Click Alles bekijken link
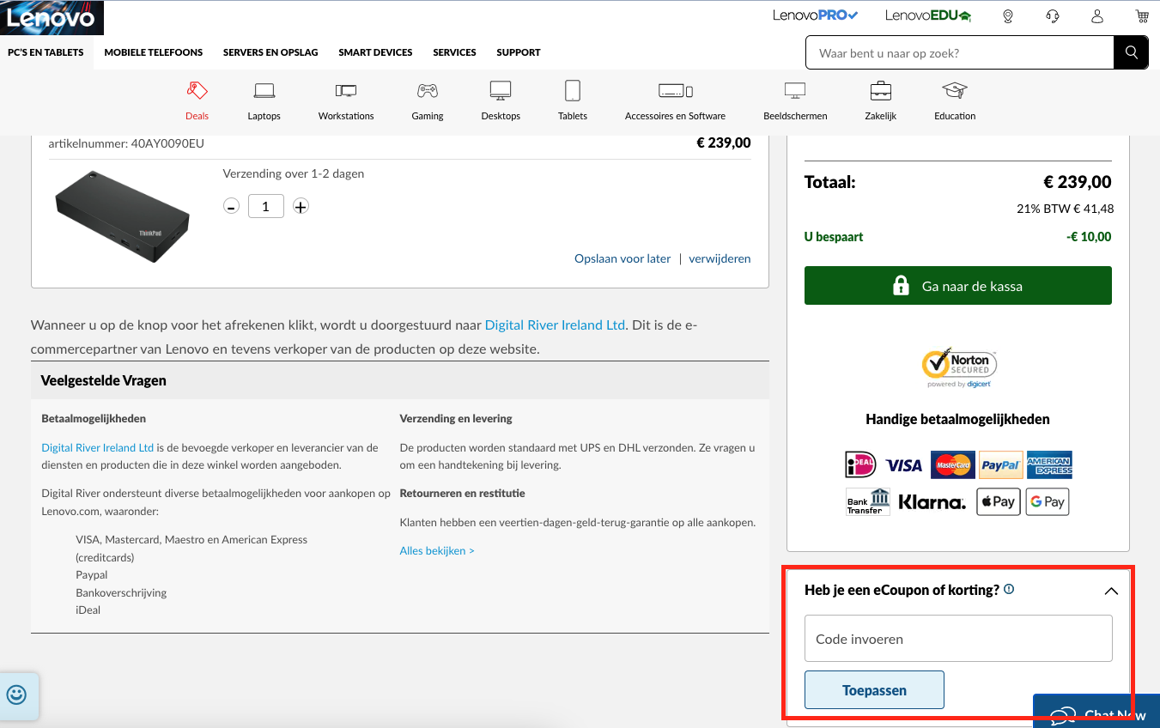This screenshot has width=1160, height=728. point(437,550)
